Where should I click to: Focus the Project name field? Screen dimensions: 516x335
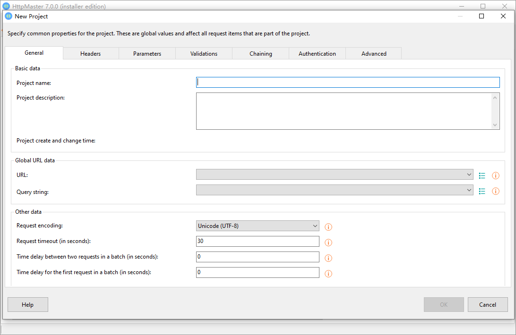pos(348,82)
